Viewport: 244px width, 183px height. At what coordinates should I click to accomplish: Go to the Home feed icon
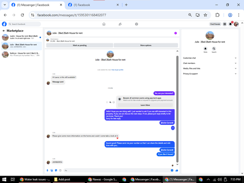pyautogui.click(x=104, y=24)
